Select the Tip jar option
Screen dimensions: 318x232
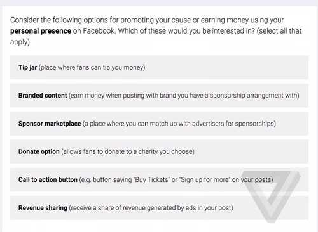pyautogui.click(x=159, y=67)
